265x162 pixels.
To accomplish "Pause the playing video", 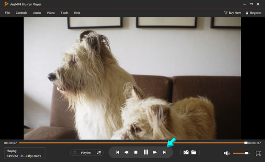I will [x=146, y=152].
